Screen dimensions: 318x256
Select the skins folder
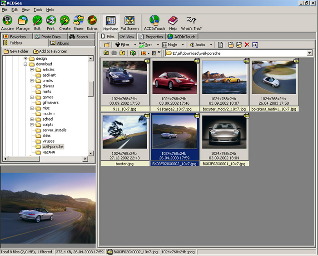[x=46, y=135]
